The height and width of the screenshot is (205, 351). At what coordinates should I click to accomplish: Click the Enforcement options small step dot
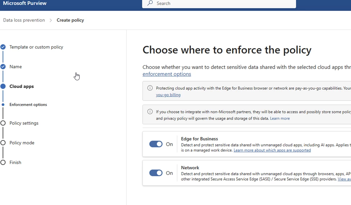point(3,104)
